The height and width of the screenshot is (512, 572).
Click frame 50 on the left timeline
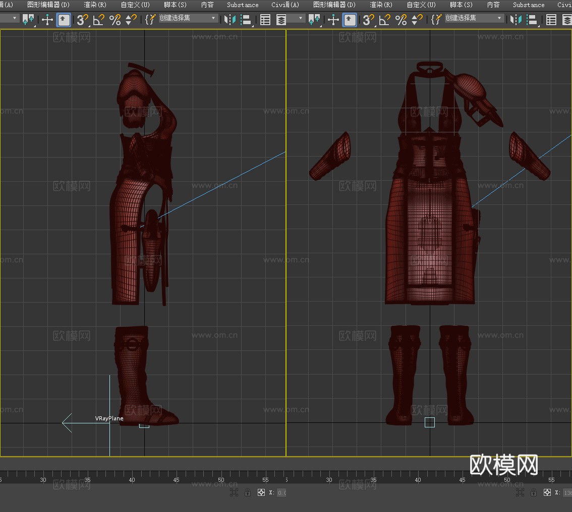click(221, 480)
